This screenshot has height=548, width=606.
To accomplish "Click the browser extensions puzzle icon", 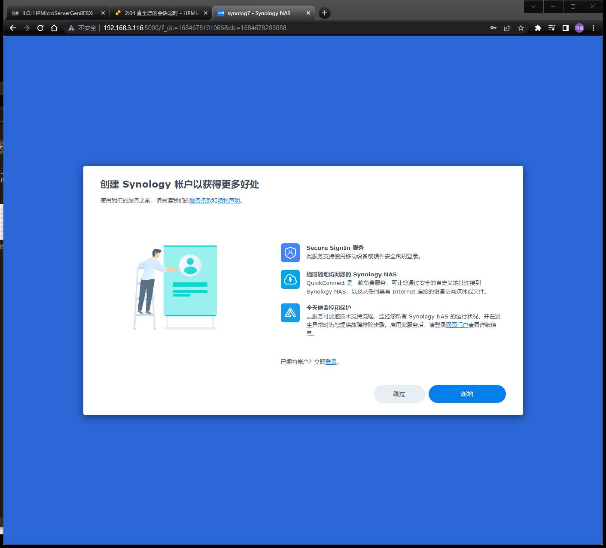I will pyautogui.click(x=538, y=27).
